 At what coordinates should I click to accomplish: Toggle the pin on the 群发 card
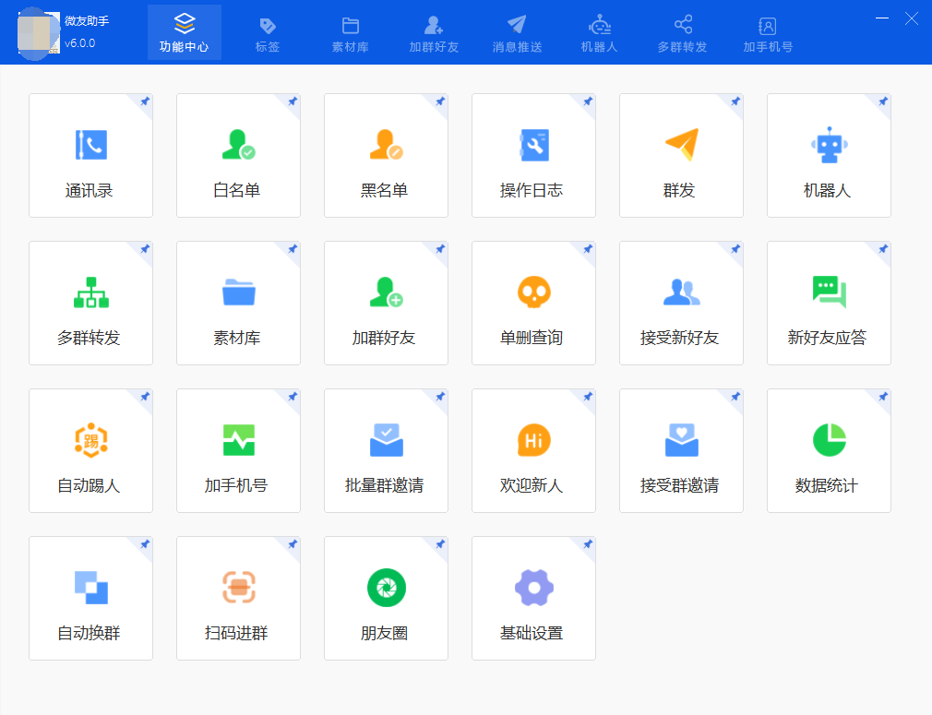tap(735, 101)
